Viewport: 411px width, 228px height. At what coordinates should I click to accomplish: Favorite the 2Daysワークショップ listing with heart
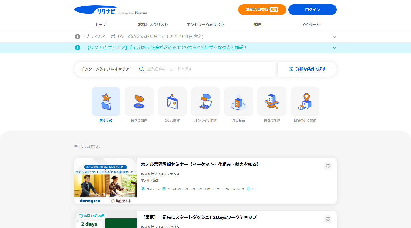[x=328, y=219]
